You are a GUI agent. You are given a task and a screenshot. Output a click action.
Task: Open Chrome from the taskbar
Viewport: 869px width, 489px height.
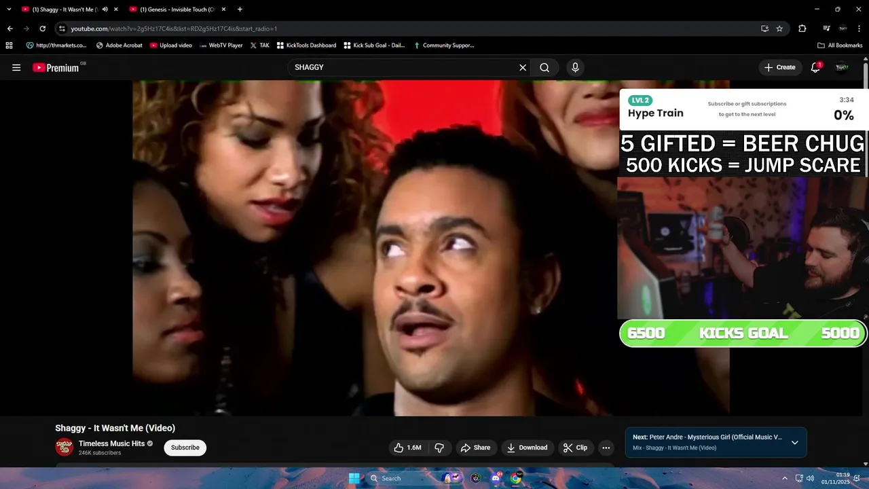tap(516, 478)
